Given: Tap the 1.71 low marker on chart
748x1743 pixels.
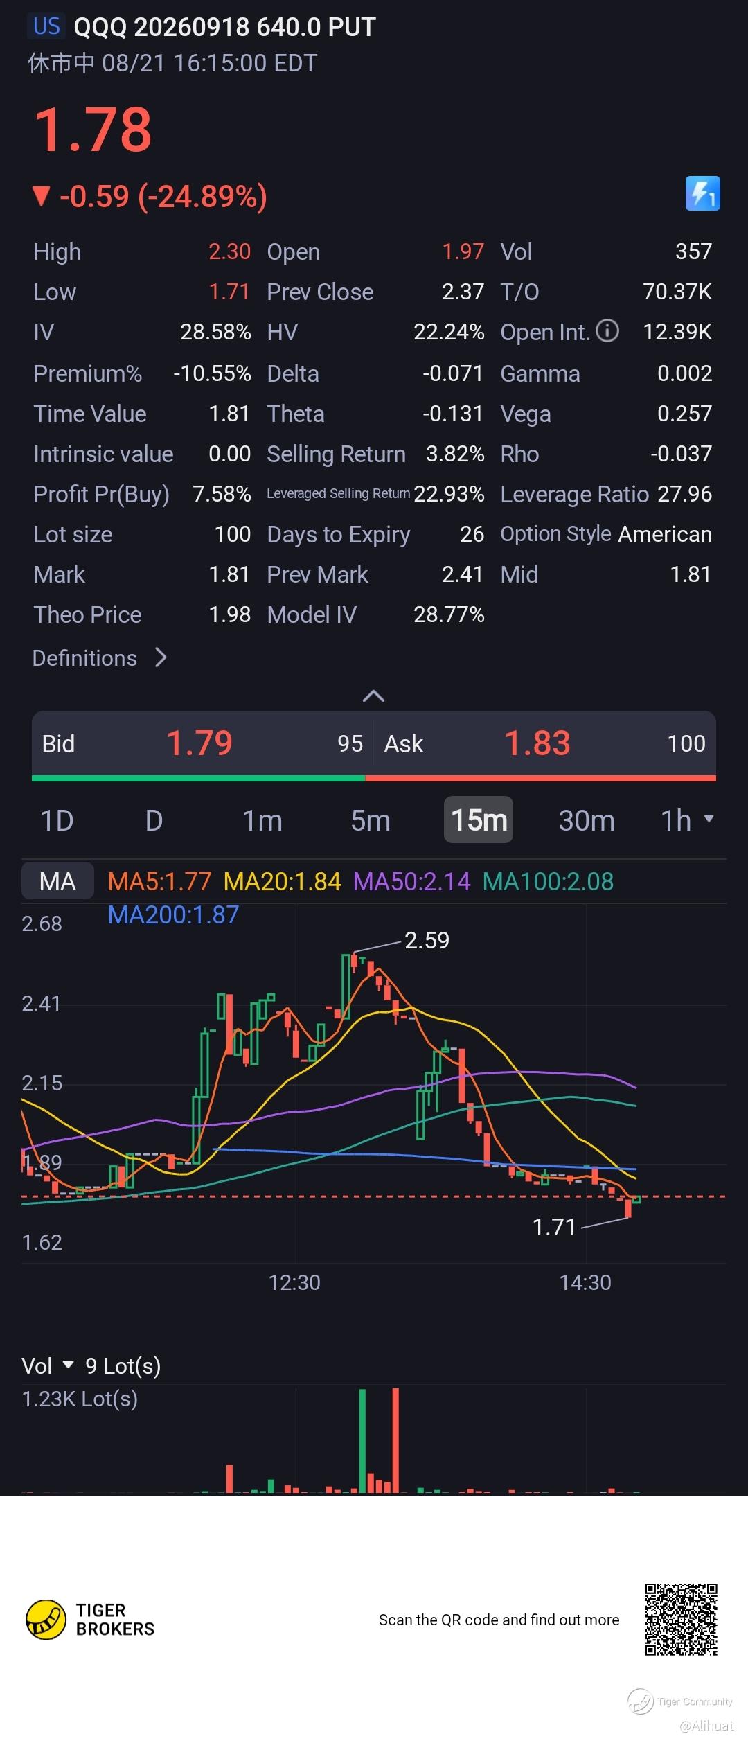Looking at the screenshot, I should [554, 1227].
